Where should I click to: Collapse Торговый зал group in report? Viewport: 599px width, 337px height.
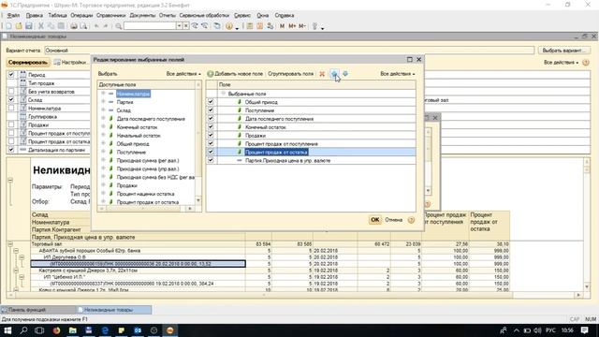point(10,243)
